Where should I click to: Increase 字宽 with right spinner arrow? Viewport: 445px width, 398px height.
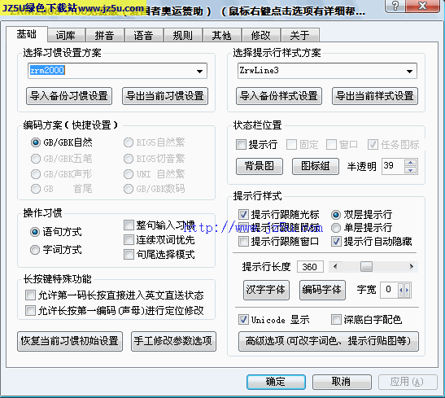(408, 290)
